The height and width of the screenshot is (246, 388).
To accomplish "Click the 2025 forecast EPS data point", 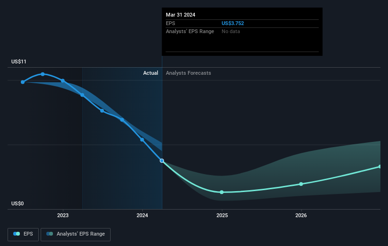I will click(x=222, y=192).
